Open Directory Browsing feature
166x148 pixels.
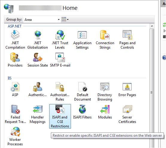(x=105, y=92)
